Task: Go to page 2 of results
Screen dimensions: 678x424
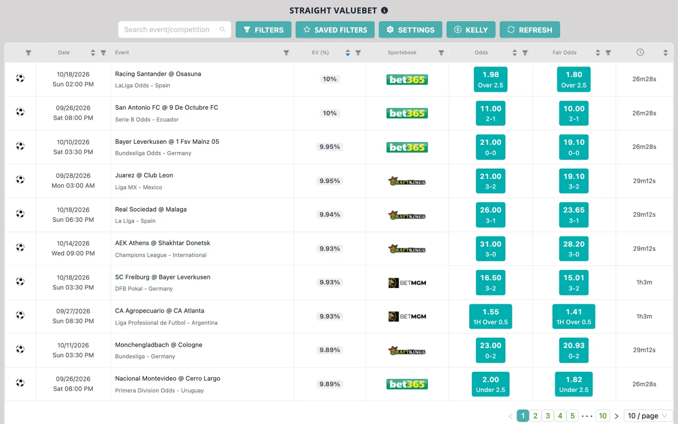Action: [x=535, y=416]
